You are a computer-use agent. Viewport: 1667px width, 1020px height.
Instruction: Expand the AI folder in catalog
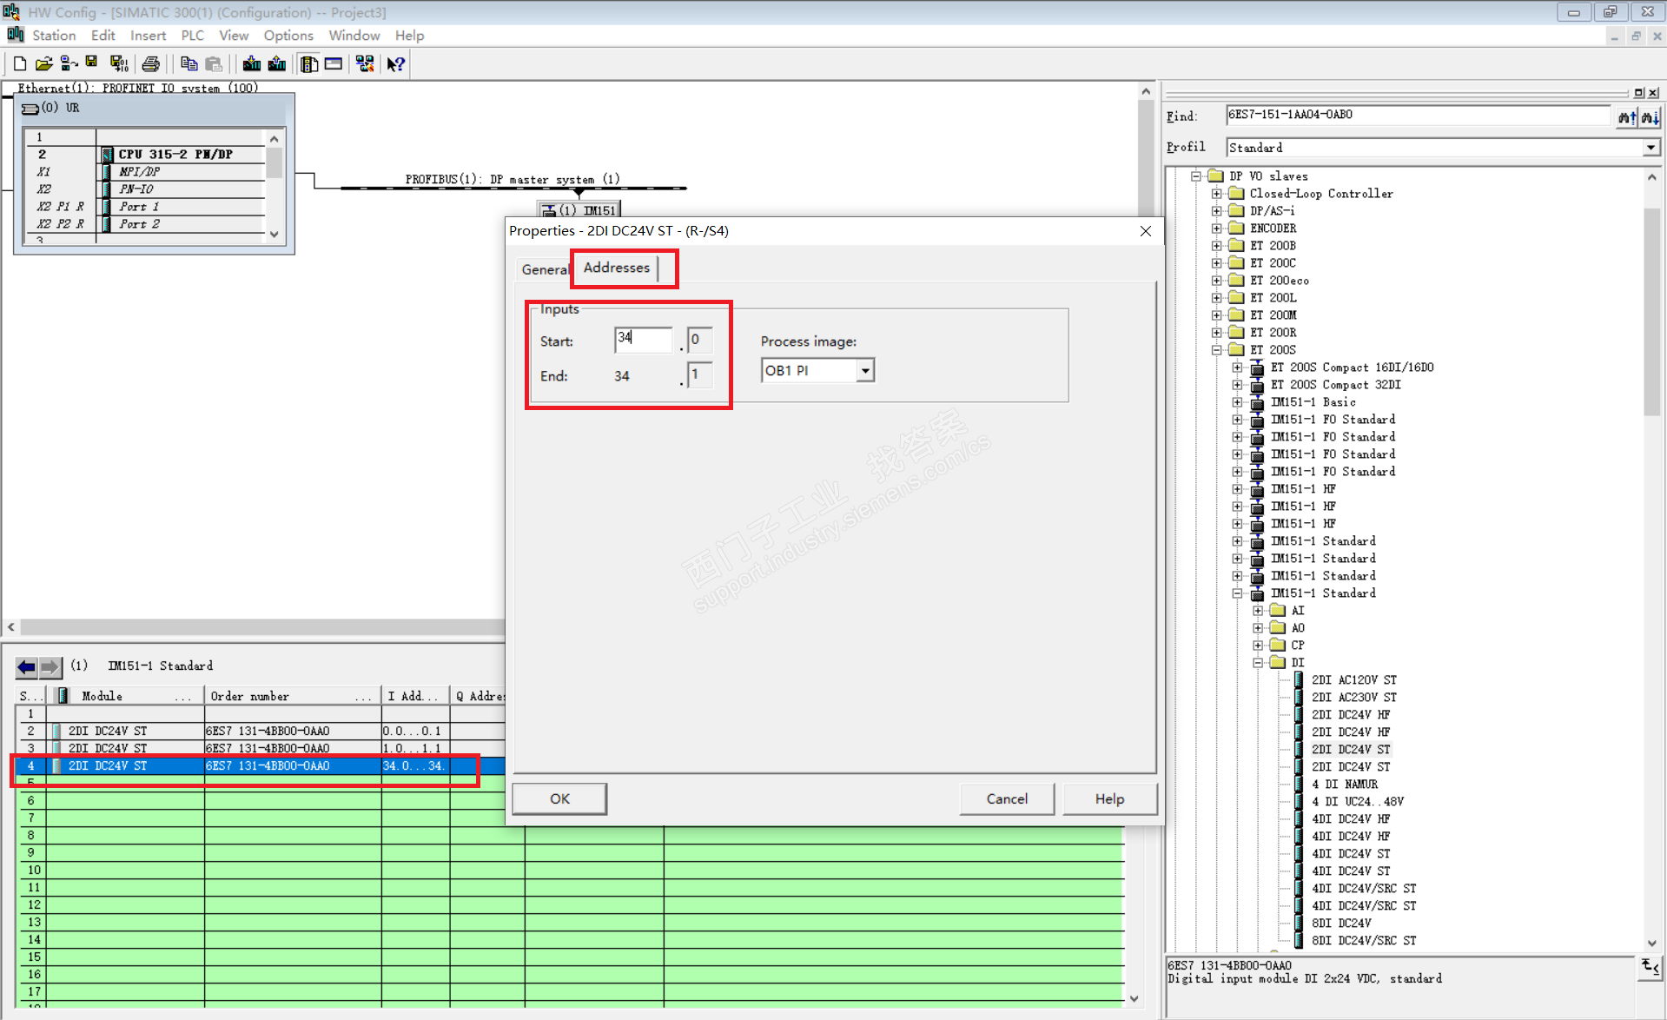pos(1258,611)
